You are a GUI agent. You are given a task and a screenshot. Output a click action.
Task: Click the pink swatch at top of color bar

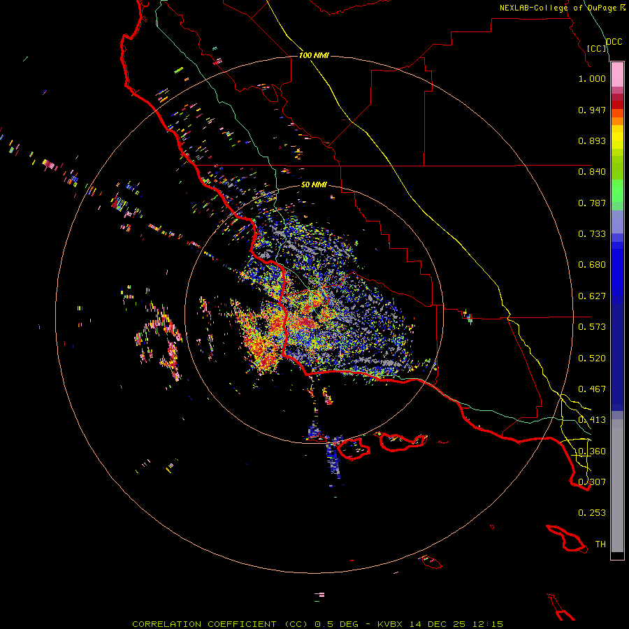point(617,75)
